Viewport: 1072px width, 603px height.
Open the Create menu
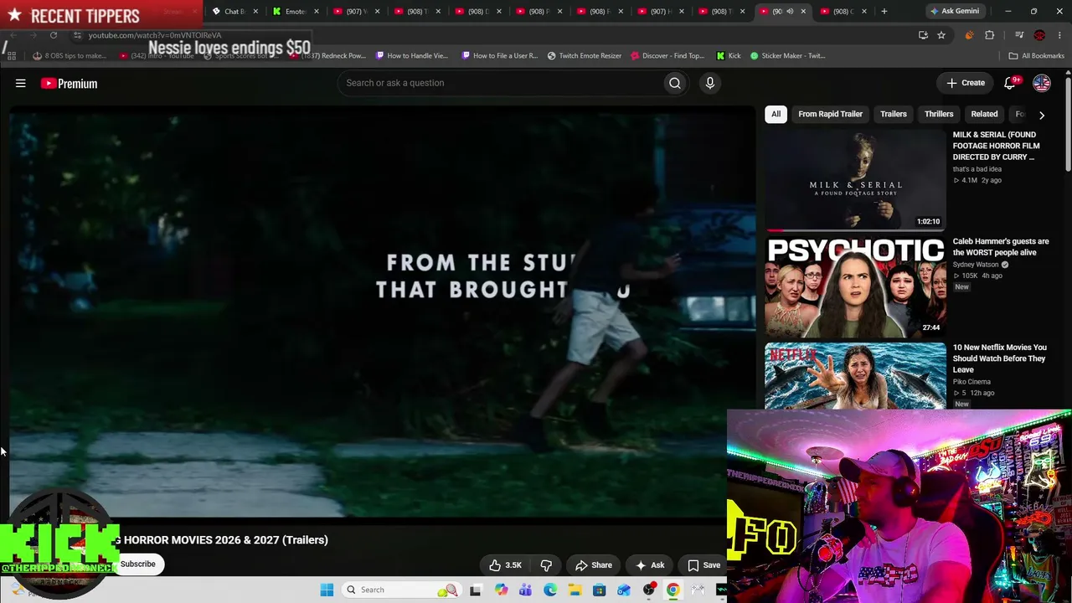pos(966,83)
